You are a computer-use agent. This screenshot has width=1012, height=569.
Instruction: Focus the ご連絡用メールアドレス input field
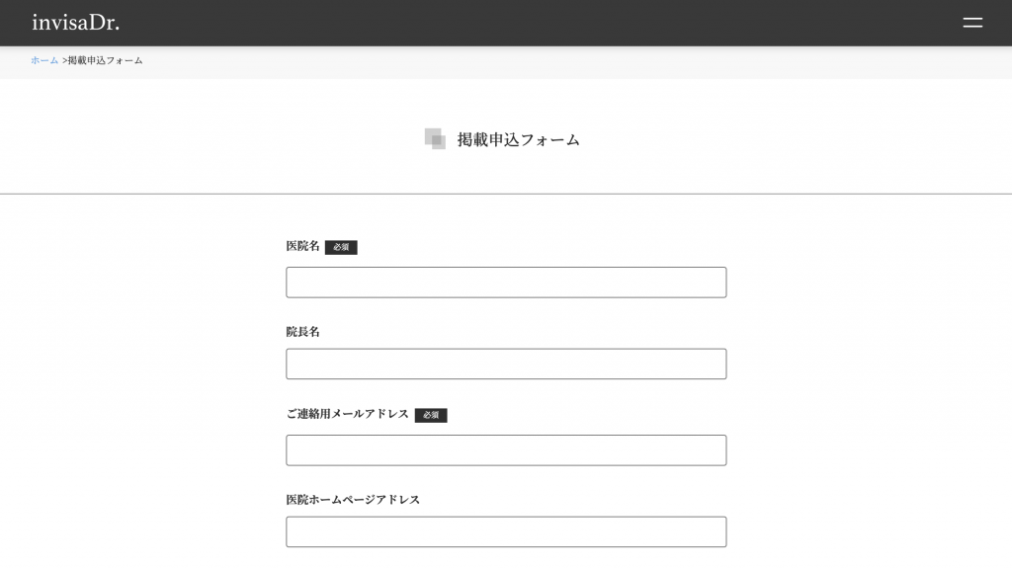(x=506, y=450)
